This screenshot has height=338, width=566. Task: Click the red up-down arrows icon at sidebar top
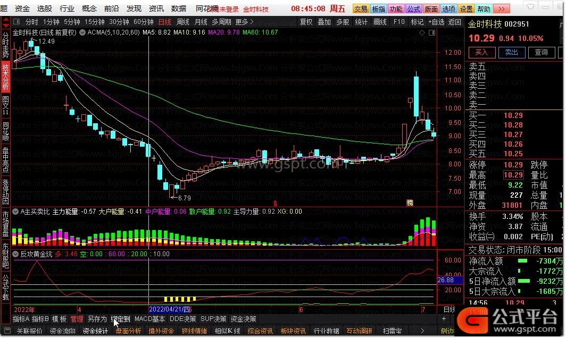[5, 22]
